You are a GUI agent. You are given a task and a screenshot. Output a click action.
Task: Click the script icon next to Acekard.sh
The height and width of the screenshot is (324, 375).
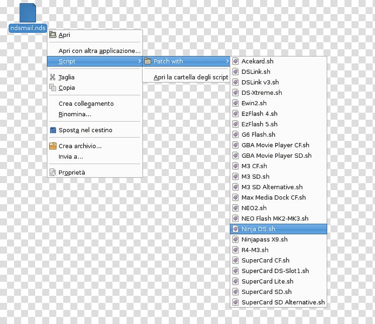(x=236, y=61)
